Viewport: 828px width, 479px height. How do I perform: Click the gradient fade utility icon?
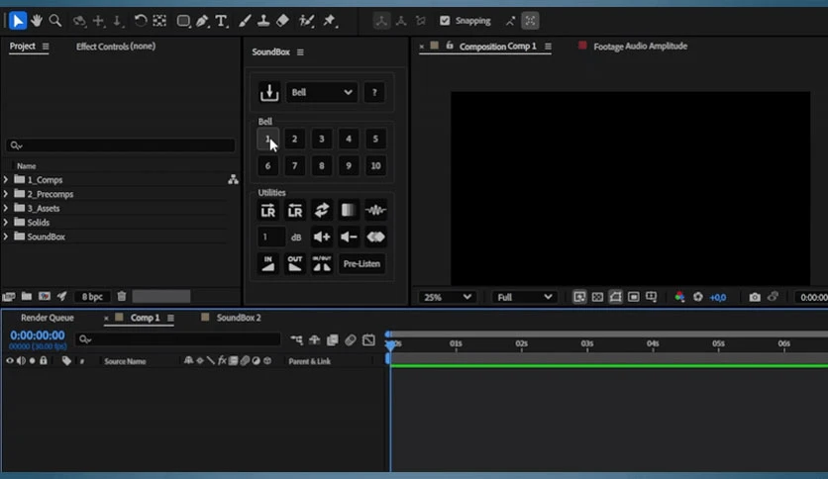349,211
